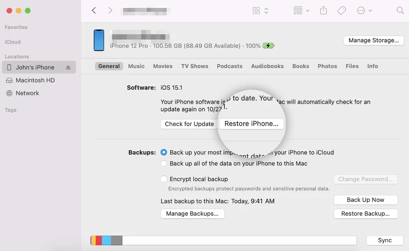The height and width of the screenshot is (251, 409).
Task: Click the Sync button
Action: click(x=385, y=240)
